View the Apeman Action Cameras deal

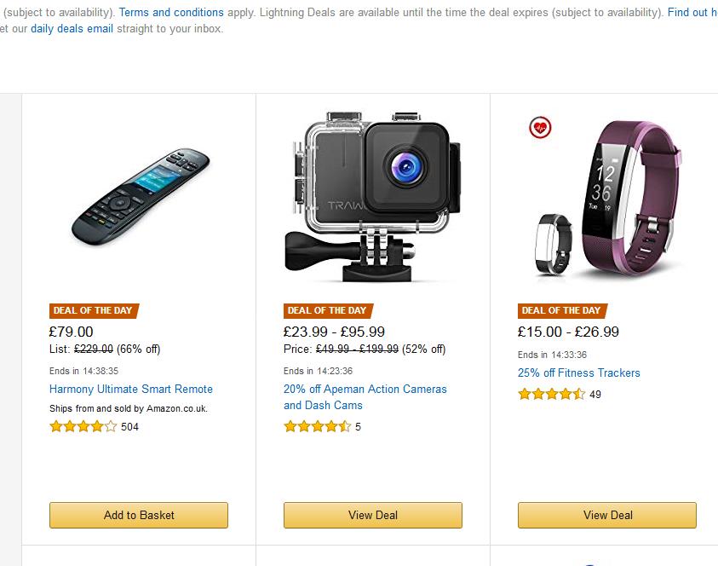point(373,515)
